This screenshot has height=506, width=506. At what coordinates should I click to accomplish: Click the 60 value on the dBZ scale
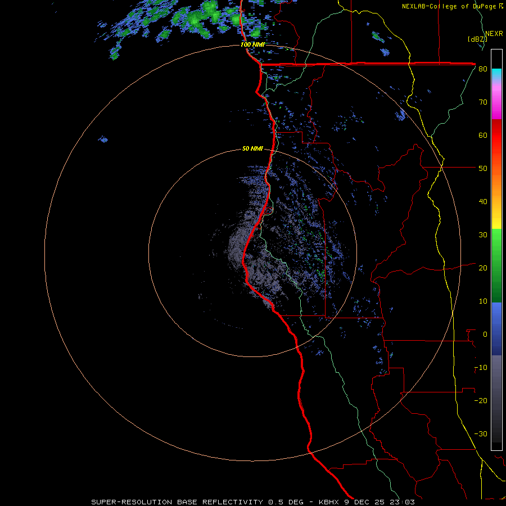pos(483,135)
